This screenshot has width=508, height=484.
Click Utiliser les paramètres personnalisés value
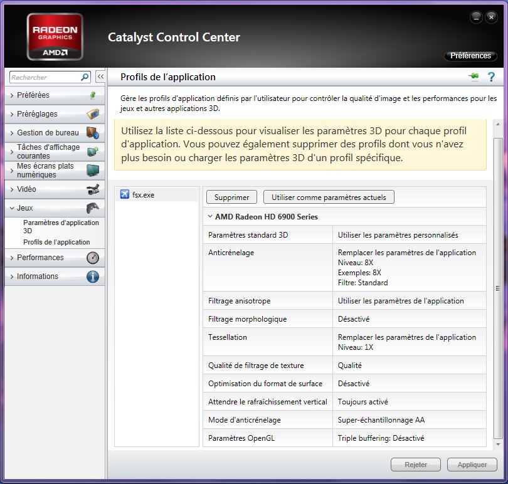pyautogui.click(x=398, y=235)
